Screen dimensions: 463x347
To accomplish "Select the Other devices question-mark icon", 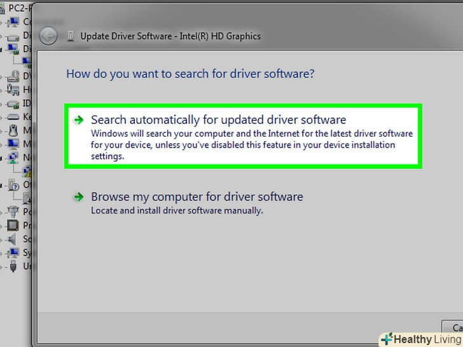I will point(13,185).
